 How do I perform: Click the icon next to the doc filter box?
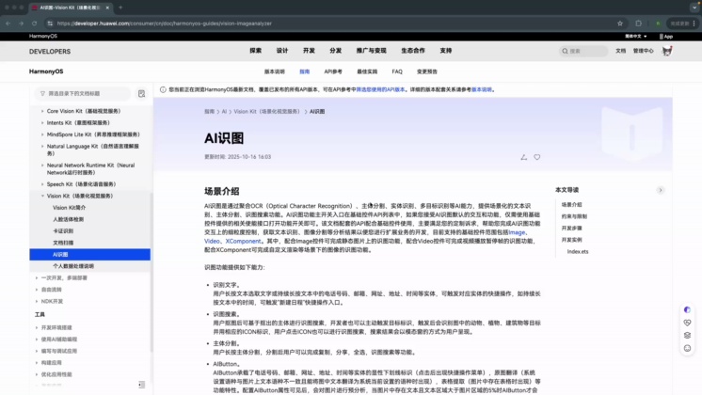[x=141, y=94]
